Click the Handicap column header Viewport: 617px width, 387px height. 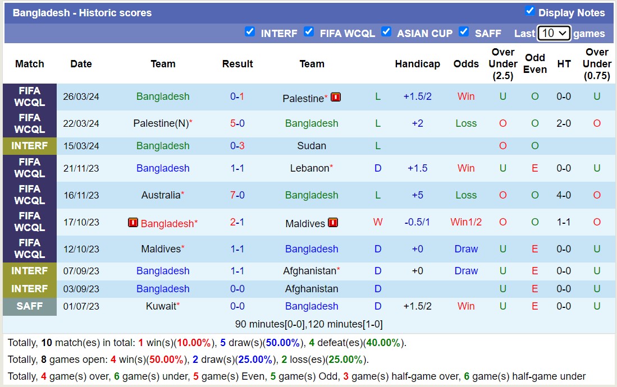418,64
